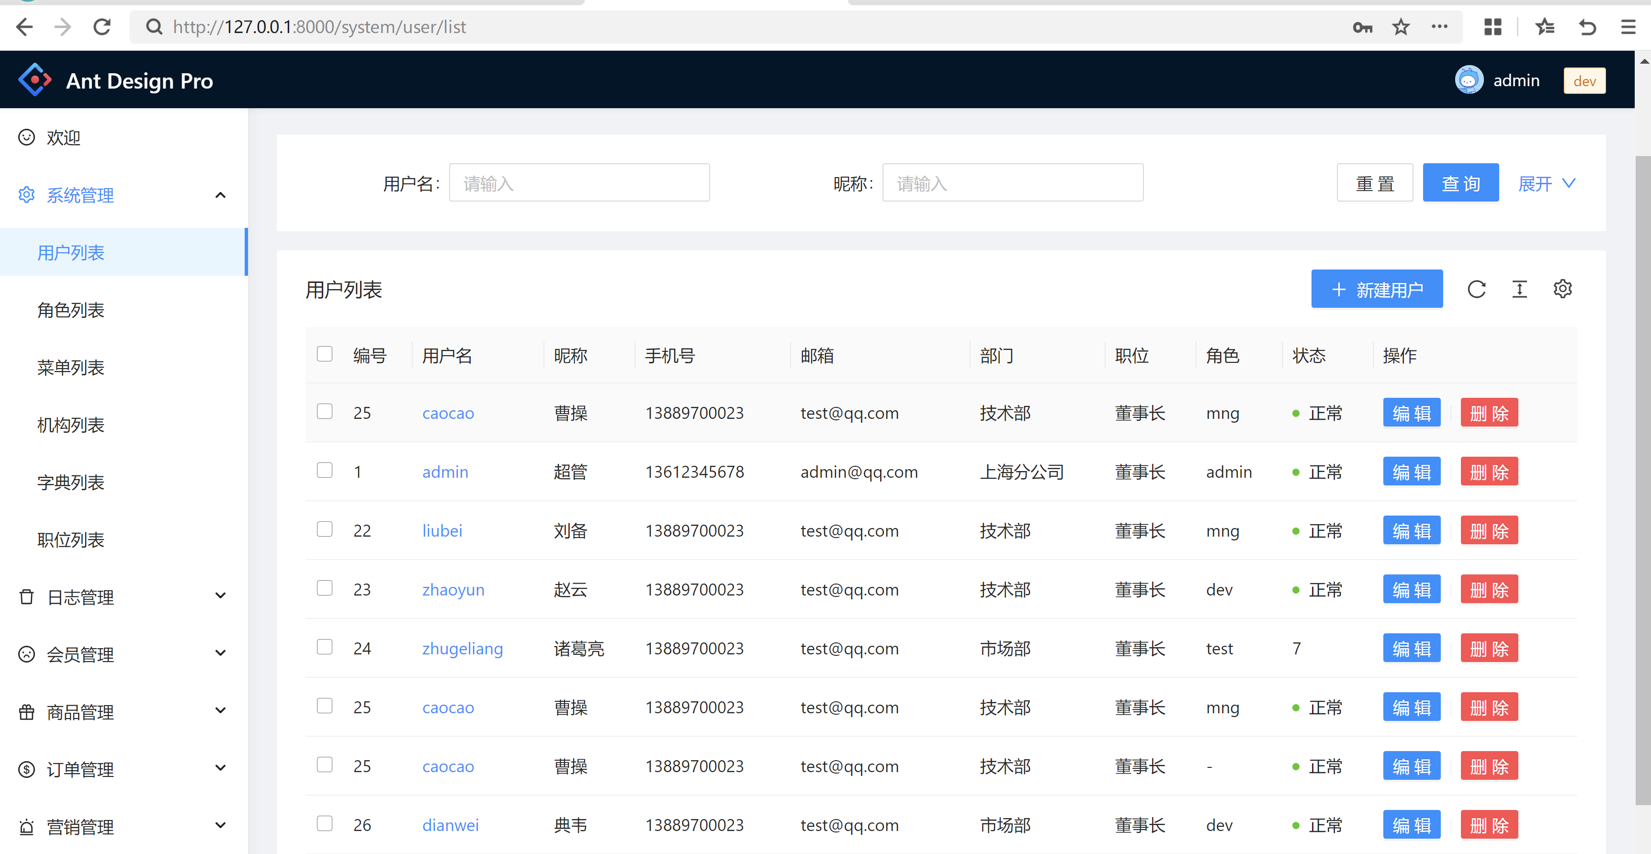Screen dimensions: 1651x854
Task: Expand search form with 展开 link
Action: [x=1547, y=184]
